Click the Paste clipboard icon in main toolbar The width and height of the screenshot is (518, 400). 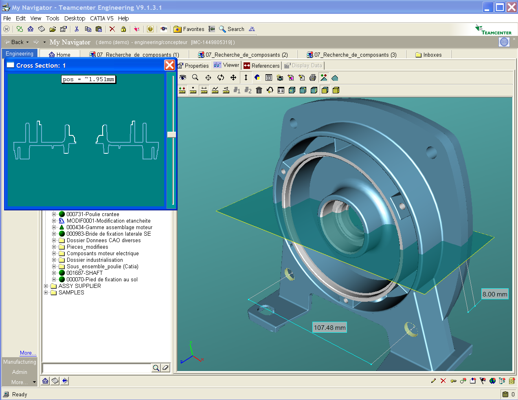pos(99,29)
